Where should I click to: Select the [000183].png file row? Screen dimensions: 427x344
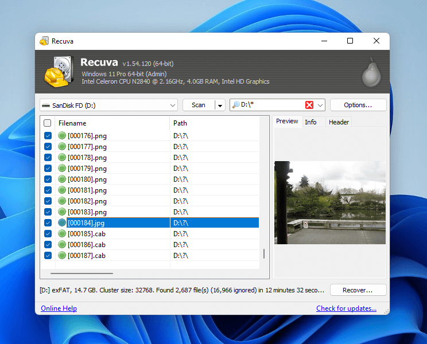(150, 212)
